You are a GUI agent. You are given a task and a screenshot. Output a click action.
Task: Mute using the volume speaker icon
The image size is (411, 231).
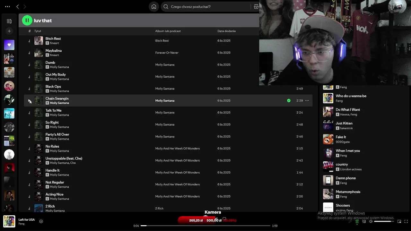tap(371, 221)
